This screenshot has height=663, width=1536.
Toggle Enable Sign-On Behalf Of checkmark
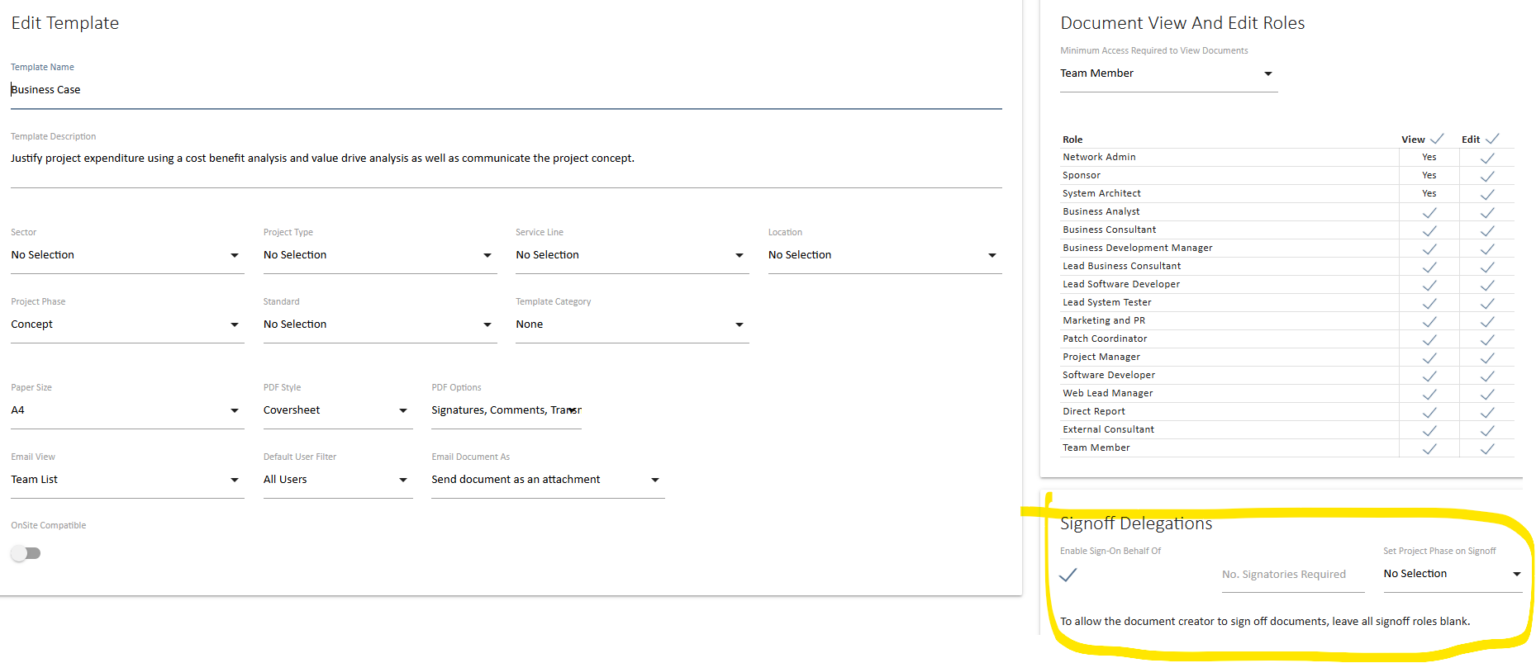1068,575
